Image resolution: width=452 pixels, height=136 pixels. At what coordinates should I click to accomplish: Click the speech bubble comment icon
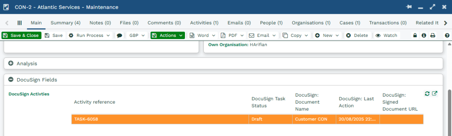[x=119, y=35]
